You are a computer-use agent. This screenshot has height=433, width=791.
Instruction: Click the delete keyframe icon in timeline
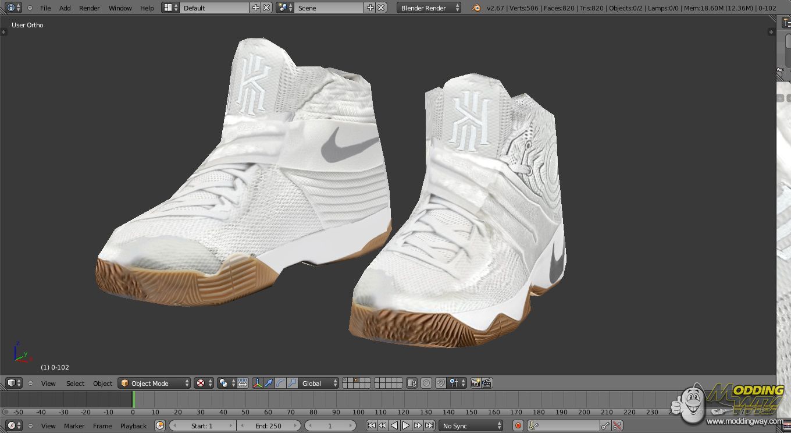618,426
